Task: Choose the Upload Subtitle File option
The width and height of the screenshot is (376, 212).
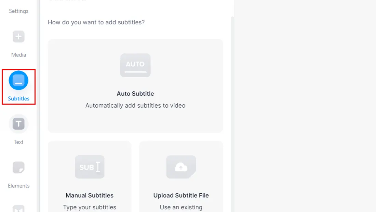Action: pos(181,176)
